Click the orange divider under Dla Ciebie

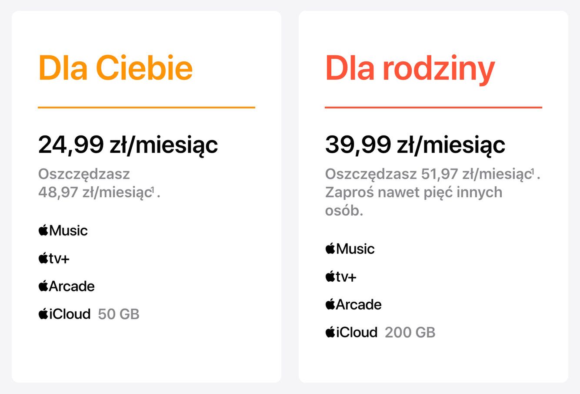(146, 107)
